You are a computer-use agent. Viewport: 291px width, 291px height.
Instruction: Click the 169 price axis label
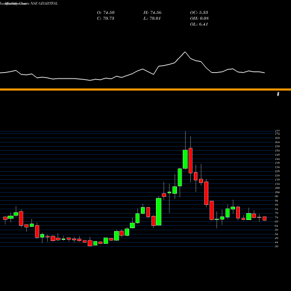pyautogui.click(x=277, y=138)
